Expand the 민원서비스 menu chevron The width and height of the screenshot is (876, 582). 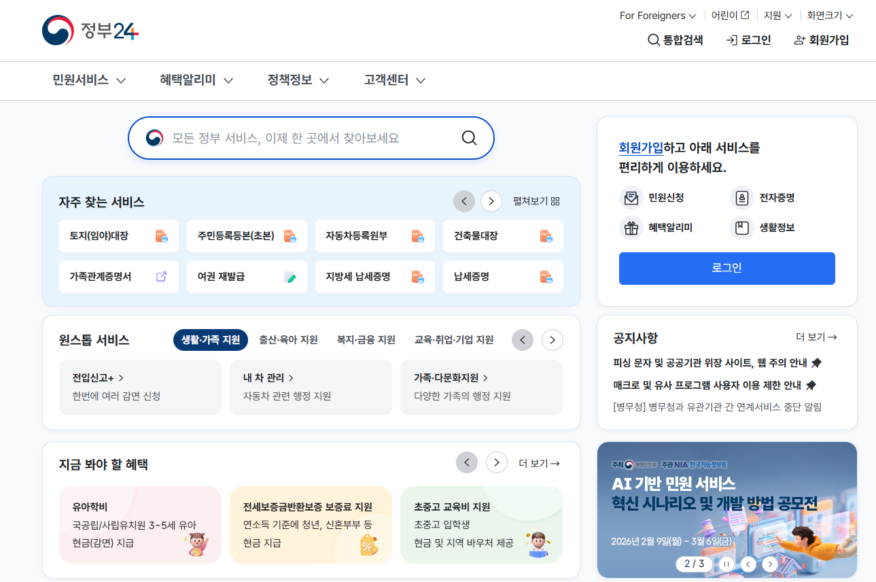[121, 80]
